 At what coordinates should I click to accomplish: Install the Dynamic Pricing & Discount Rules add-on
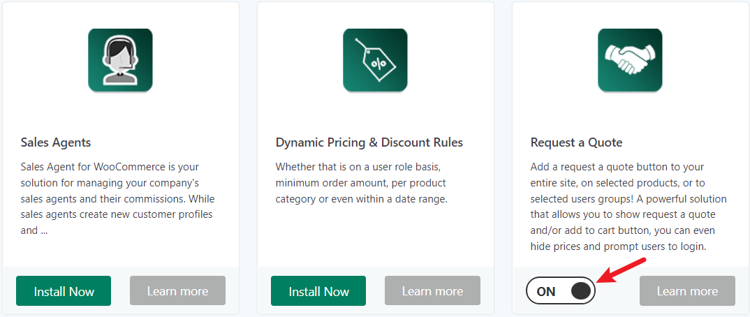[318, 290]
